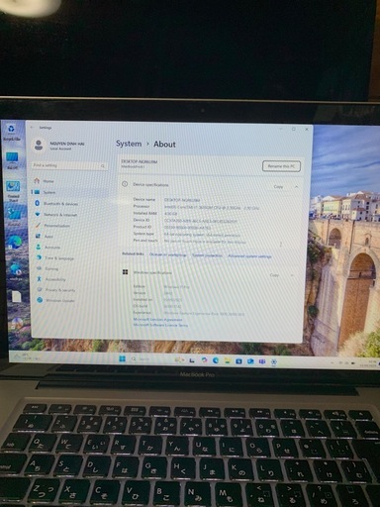This screenshot has width=380, height=507.
Task: Open the user profile avatar
Action: [39, 145]
